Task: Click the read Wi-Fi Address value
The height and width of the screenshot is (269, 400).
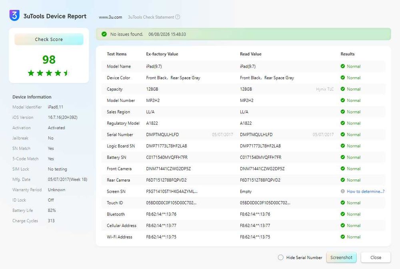Action: click(x=255, y=237)
